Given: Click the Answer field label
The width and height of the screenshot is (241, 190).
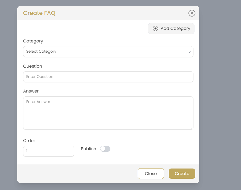Looking at the screenshot, I should point(31,91).
